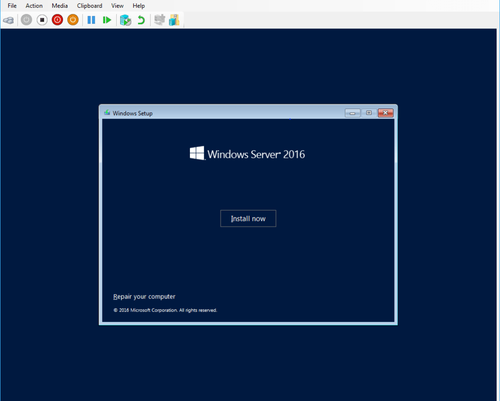Open the Media menu
The image size is (500, 401).
coord(60,6)
